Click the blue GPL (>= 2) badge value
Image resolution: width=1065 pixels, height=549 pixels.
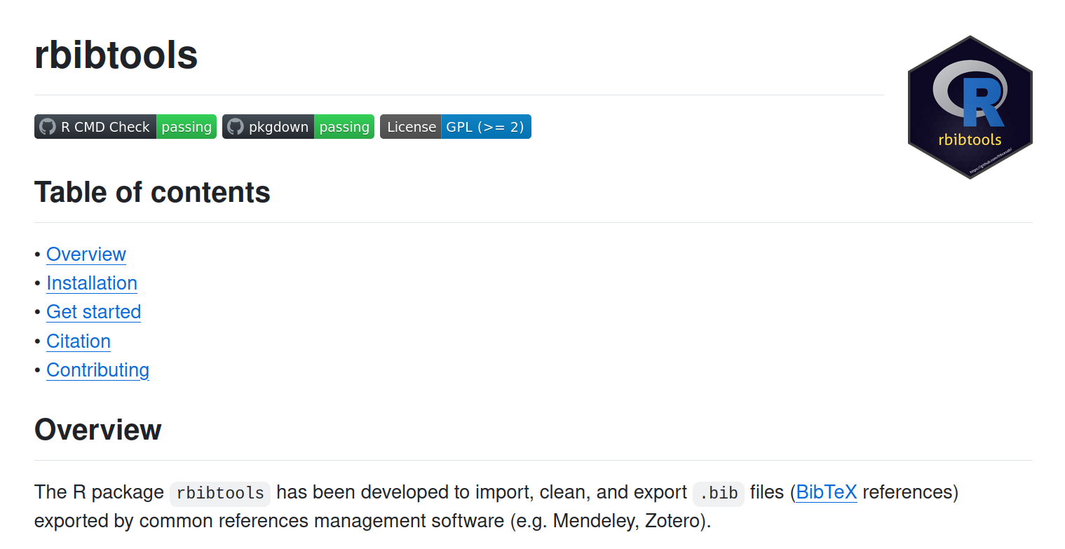pos(485,127)
